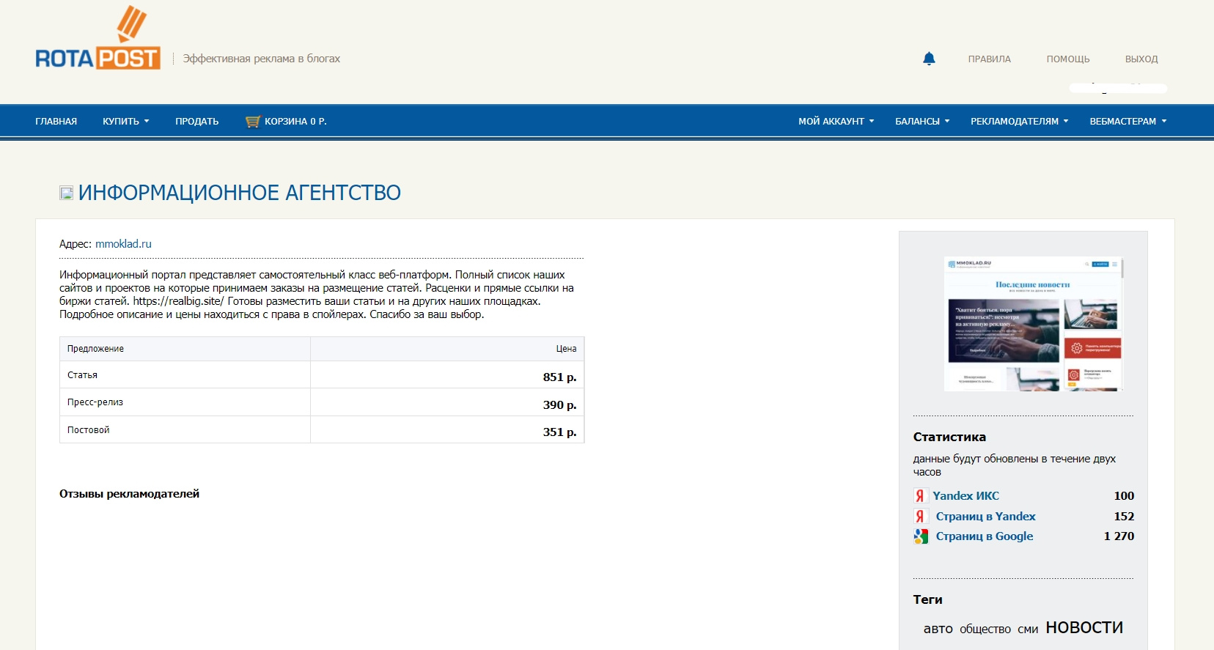Click the Теги section heading
The width and height of the screenshot is (1214, 650).
(928, 599)
